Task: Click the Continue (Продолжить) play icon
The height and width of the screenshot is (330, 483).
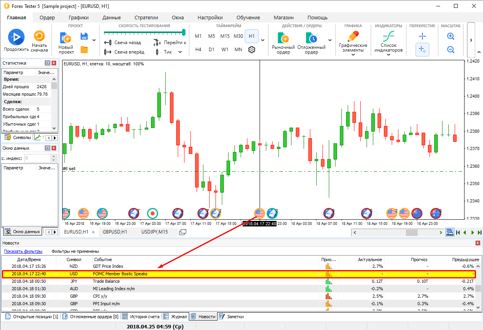Action: (x=16, y=37)
